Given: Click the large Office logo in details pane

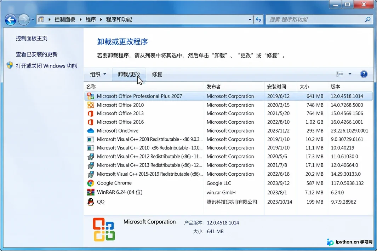Looking at the screenshot, I should tap(104, 229).
